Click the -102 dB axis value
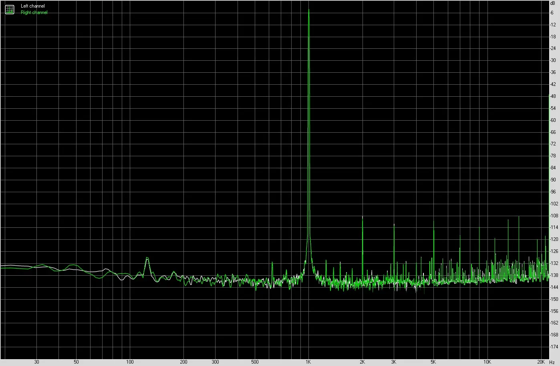Viewport: 560px width, 366px height. [x=554, y=204]
